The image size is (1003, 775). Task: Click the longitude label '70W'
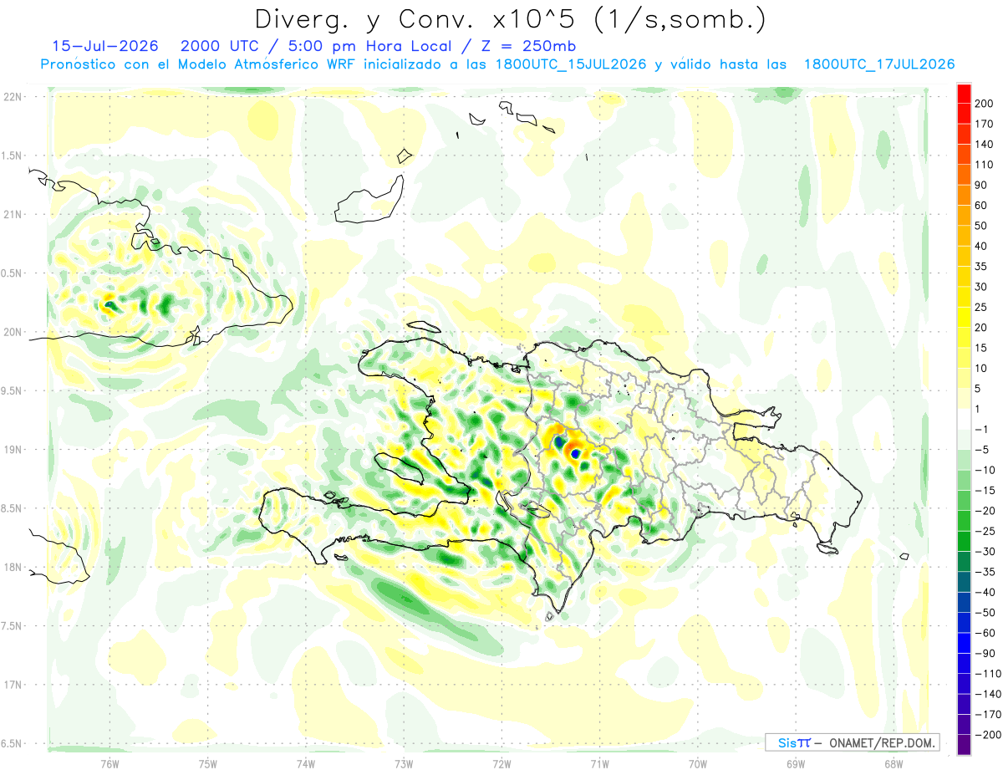[x=698, y=763]
